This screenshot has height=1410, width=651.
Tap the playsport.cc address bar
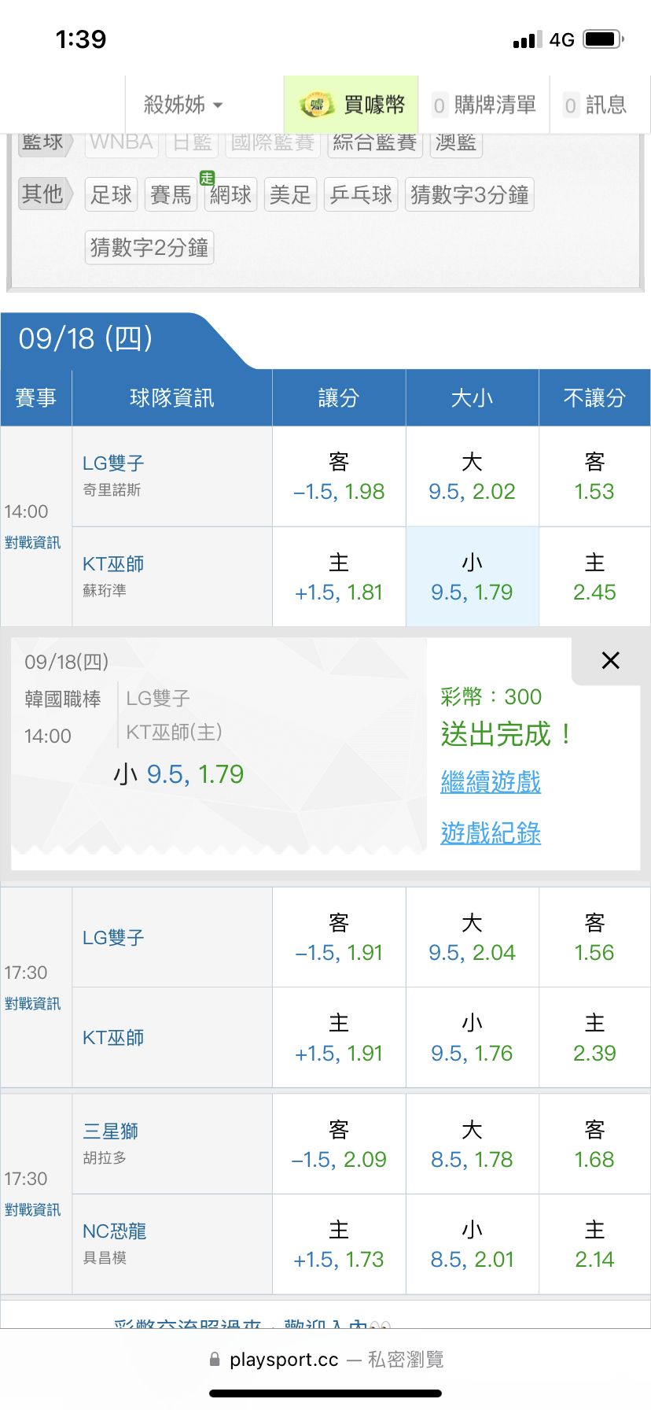coord(325,1360)
